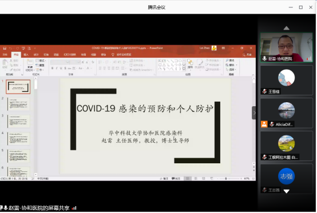
Task: Collapse the participant sidebar with the edge arrow
Action: (254, 112)
